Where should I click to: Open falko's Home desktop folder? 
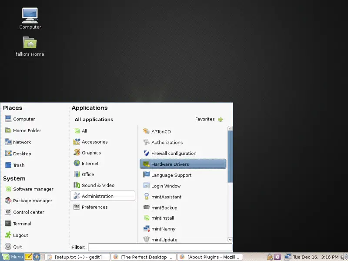click(x=30, y=47)
